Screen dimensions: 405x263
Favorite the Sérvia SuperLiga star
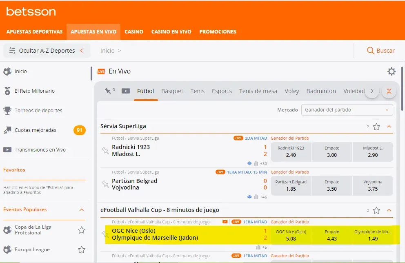tap(376, 127)
